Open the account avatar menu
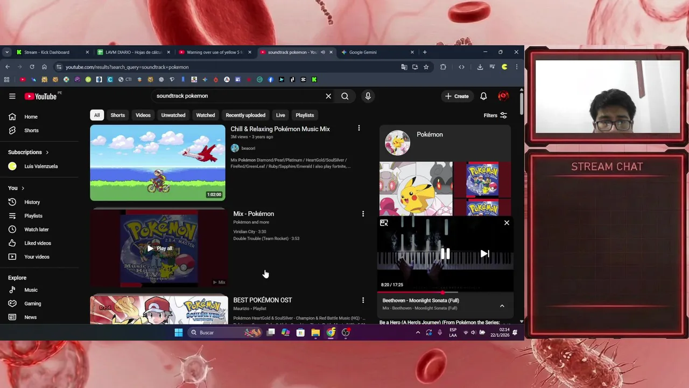 (503, 96)
